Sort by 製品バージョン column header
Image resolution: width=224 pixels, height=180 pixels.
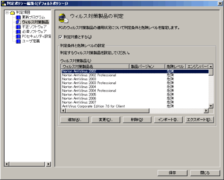147,66
